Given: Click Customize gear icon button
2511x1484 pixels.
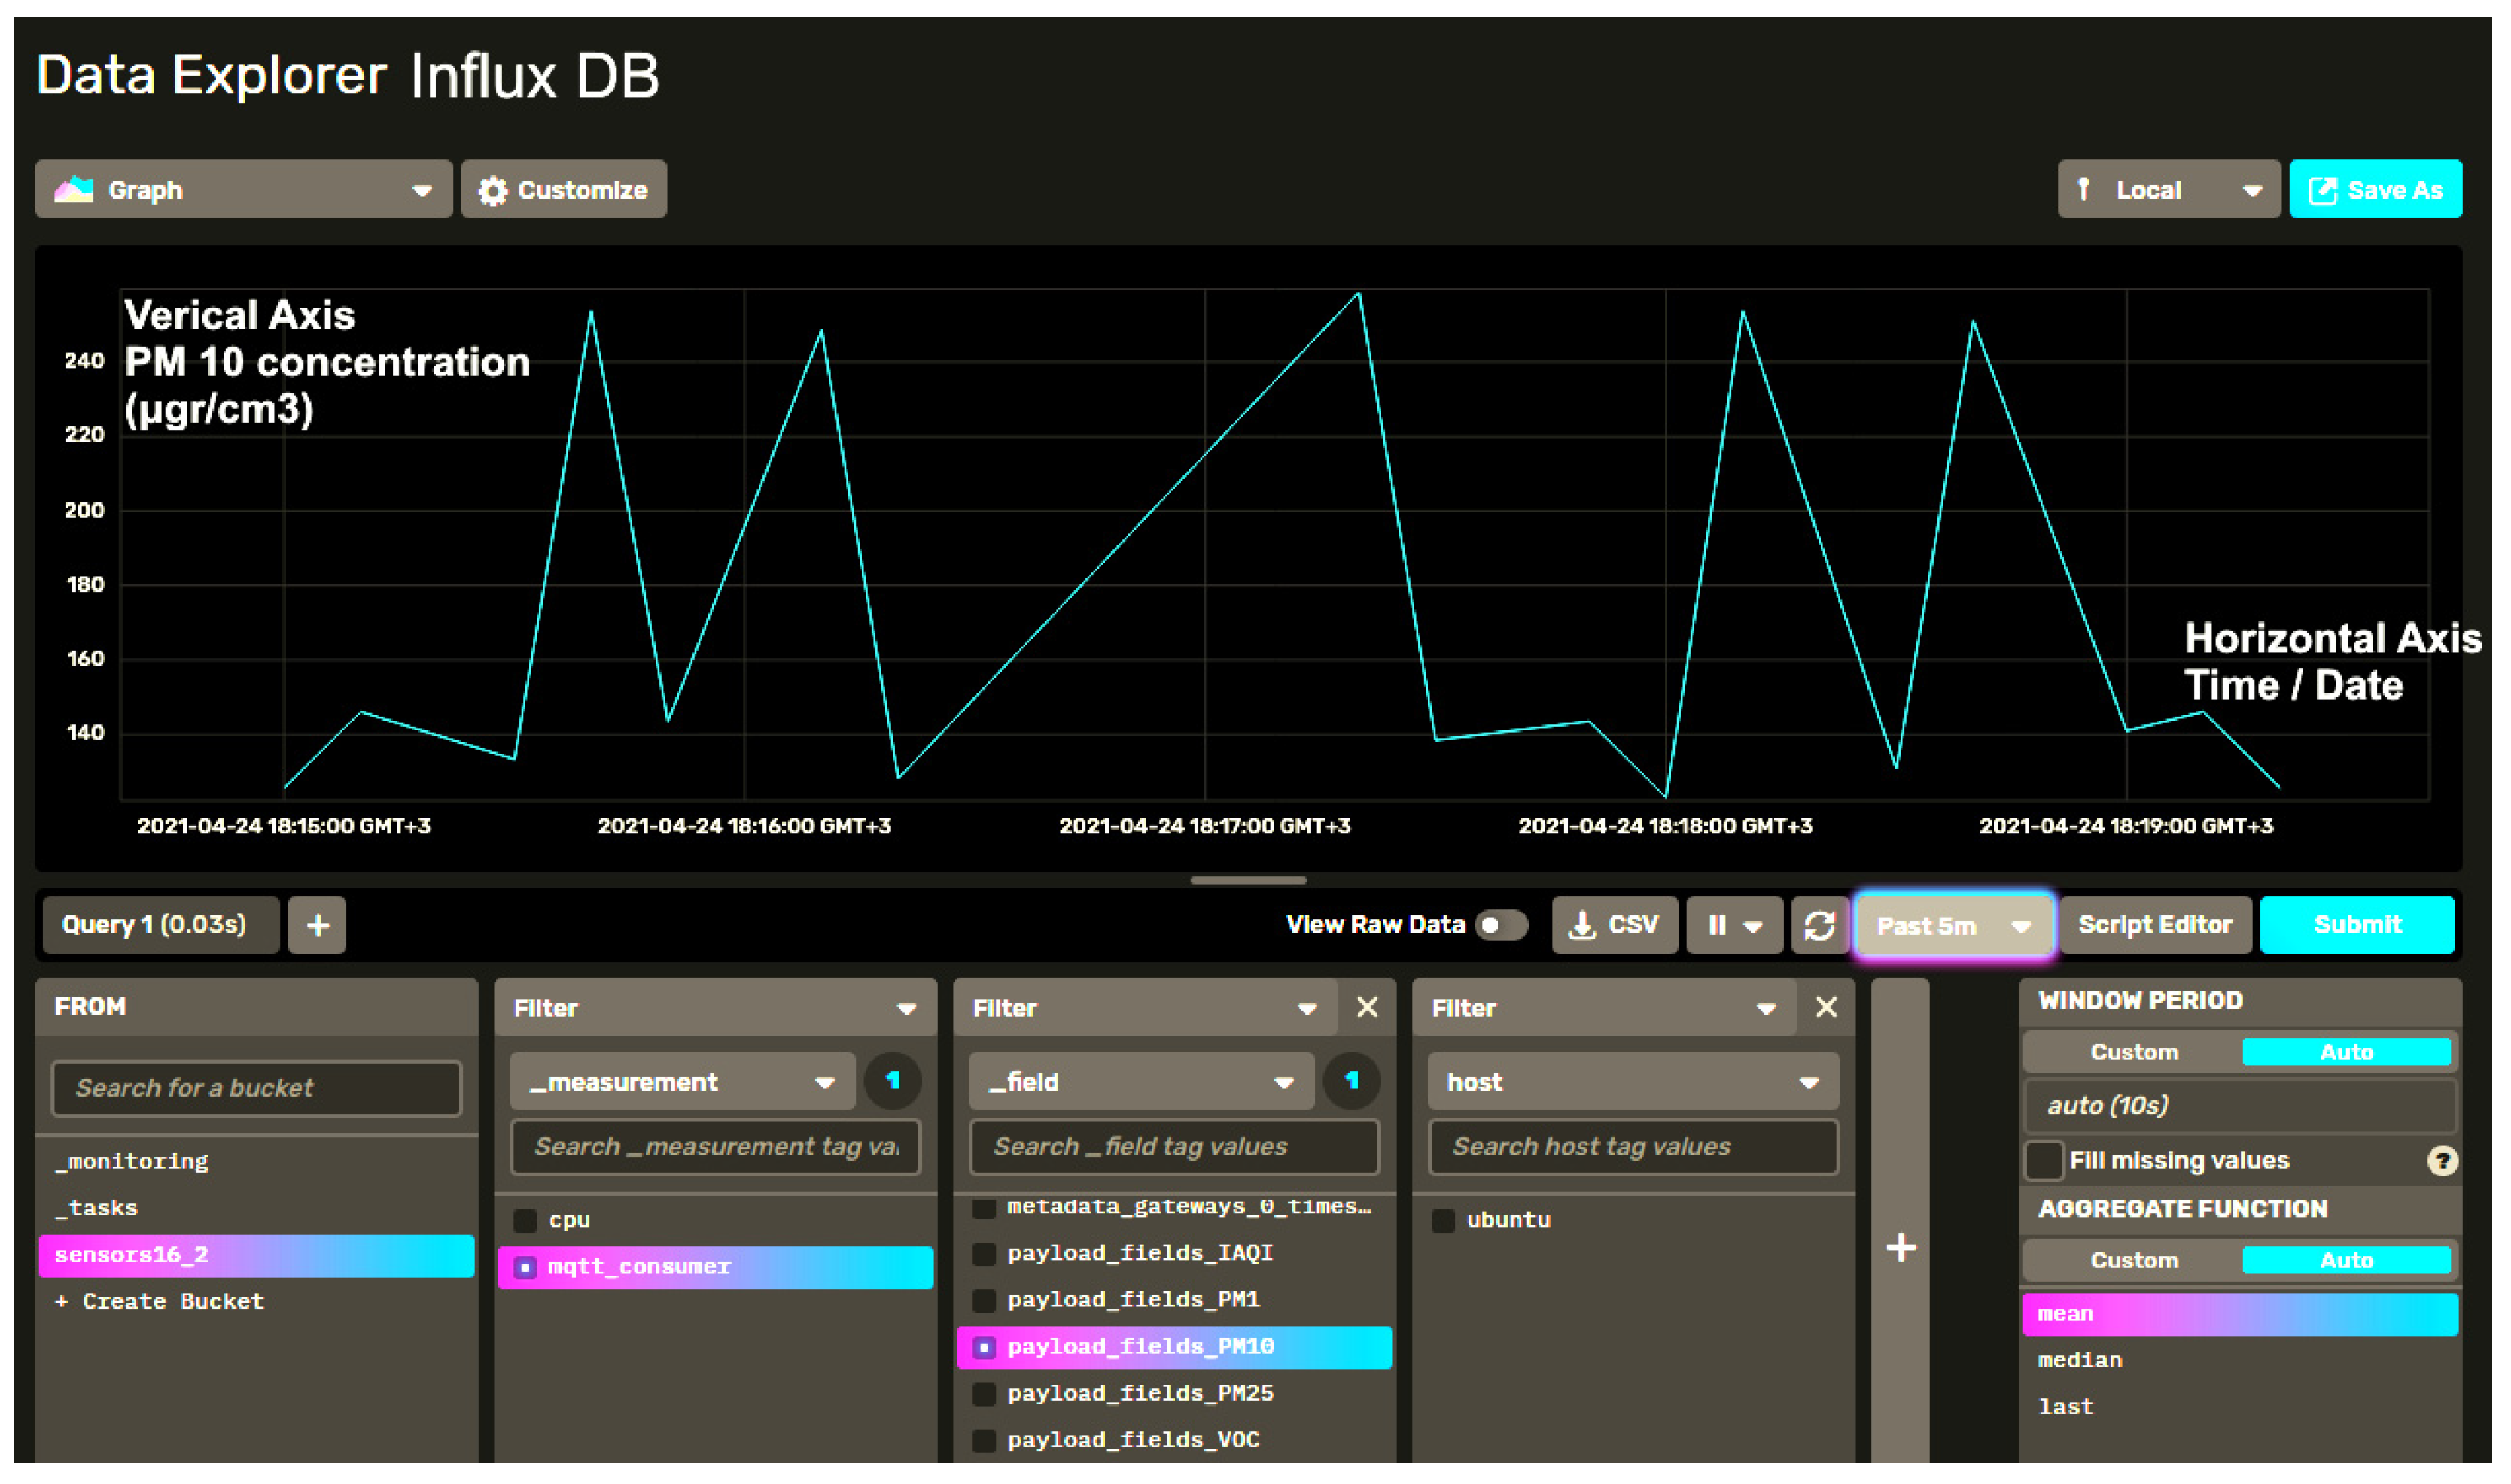Looking at the screenshot, I should pos(563,190).
